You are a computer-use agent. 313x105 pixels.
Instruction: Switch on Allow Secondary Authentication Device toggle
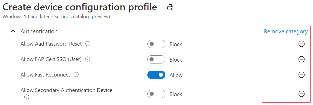click(x=156, y=94)
